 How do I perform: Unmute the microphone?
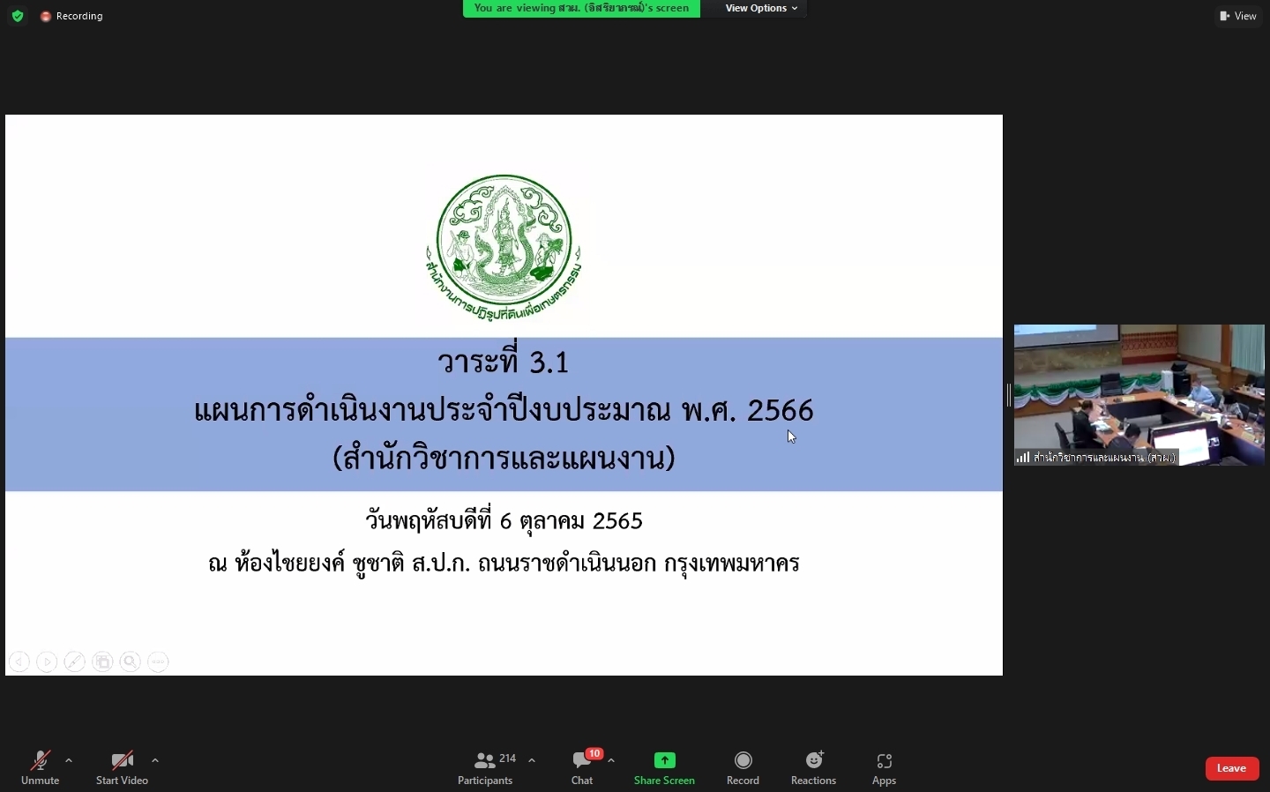tap(41, 767)
